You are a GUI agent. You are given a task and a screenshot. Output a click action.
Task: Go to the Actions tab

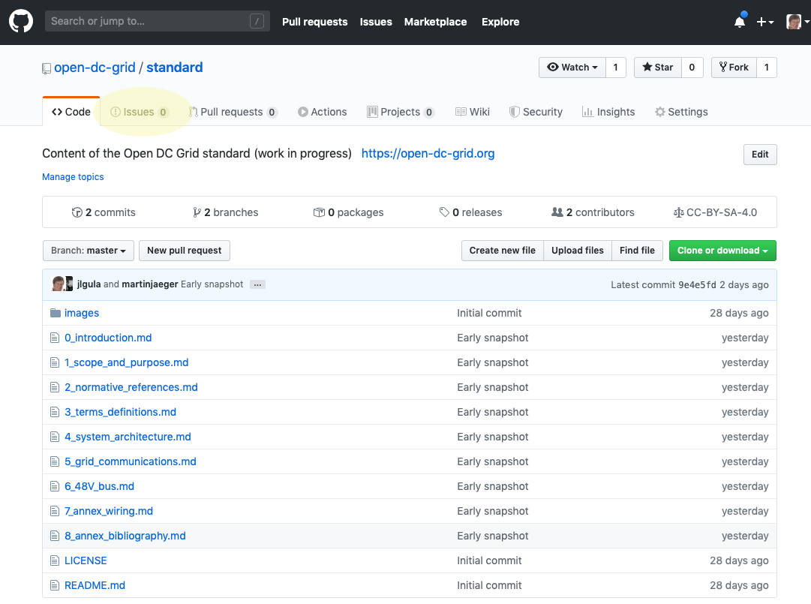[x=323, y=112]
